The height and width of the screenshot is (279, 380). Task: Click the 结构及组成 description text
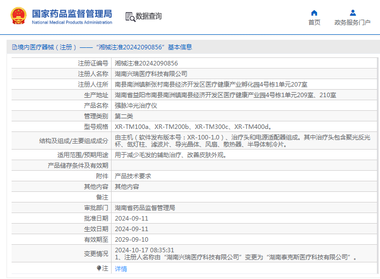tap(242, 141)
